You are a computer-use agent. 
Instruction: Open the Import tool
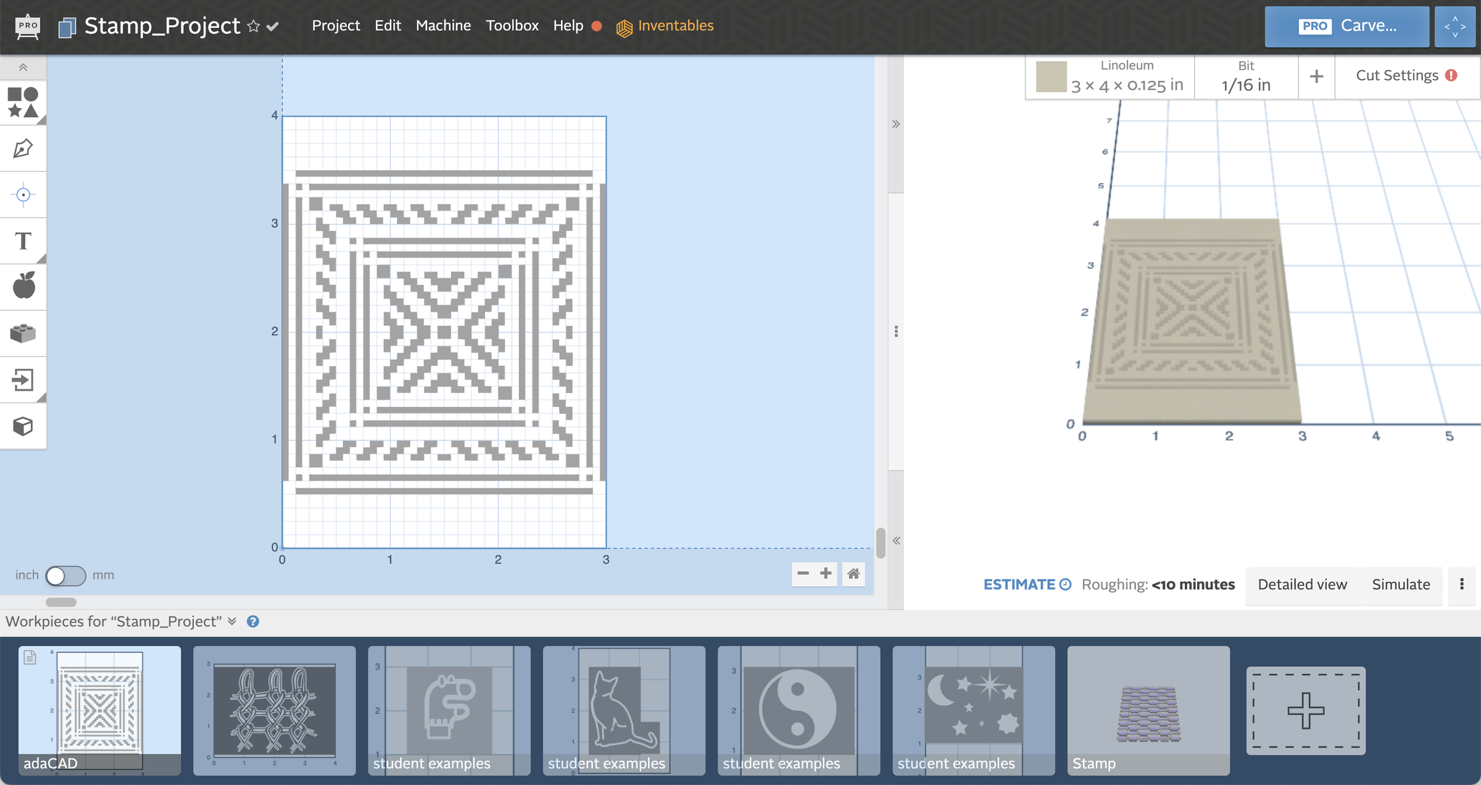click(23, 380)
